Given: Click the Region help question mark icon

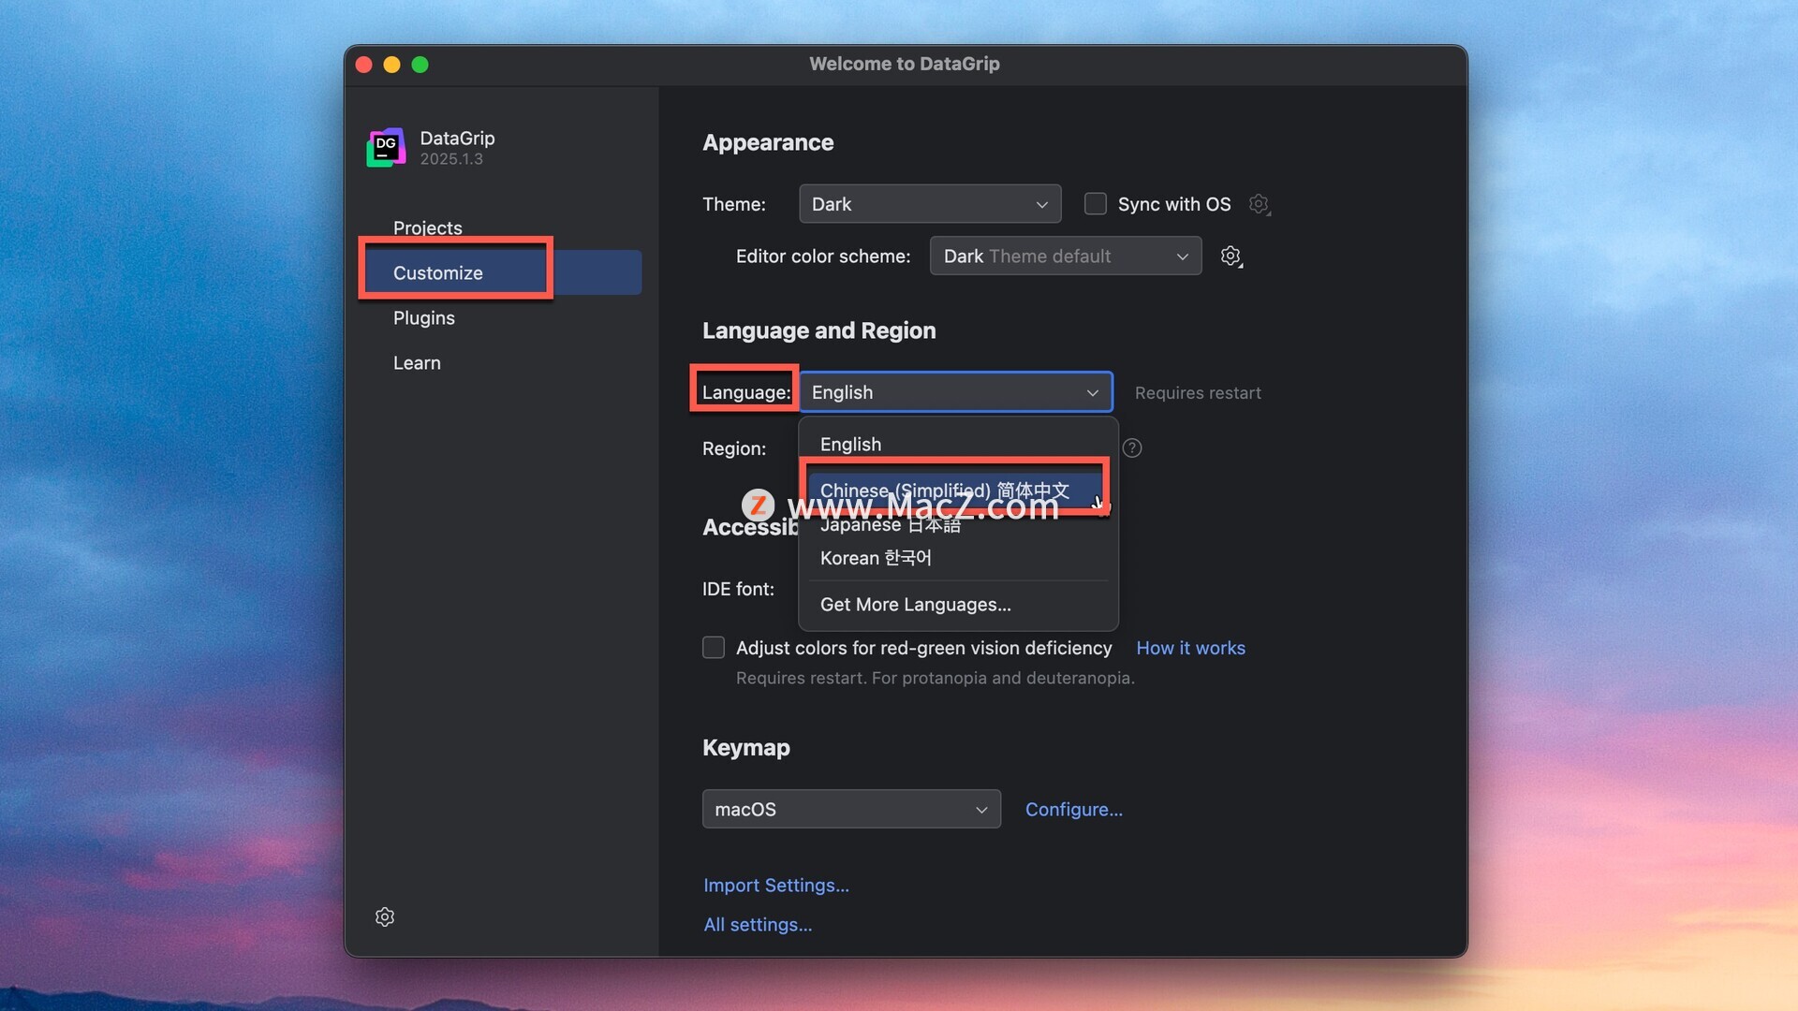Looking at the screenshot, I should point(1132,448).
